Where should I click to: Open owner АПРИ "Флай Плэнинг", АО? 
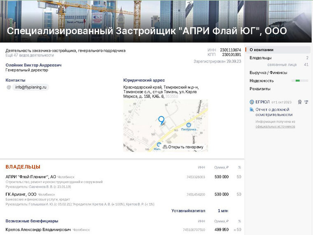[31, 177]
